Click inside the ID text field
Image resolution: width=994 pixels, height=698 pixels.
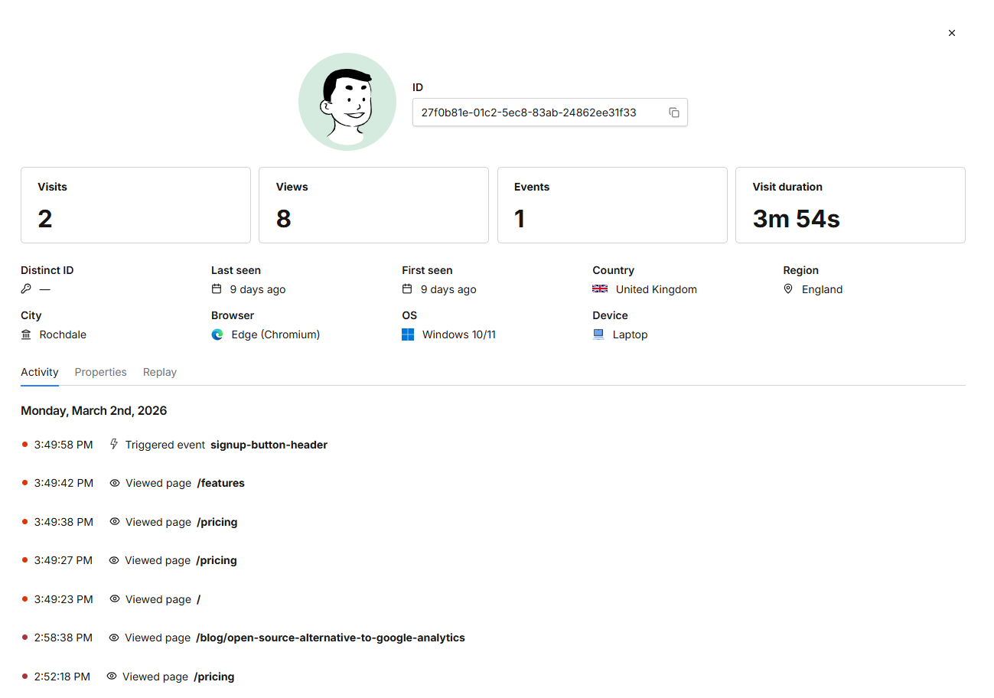pos(536,113)
